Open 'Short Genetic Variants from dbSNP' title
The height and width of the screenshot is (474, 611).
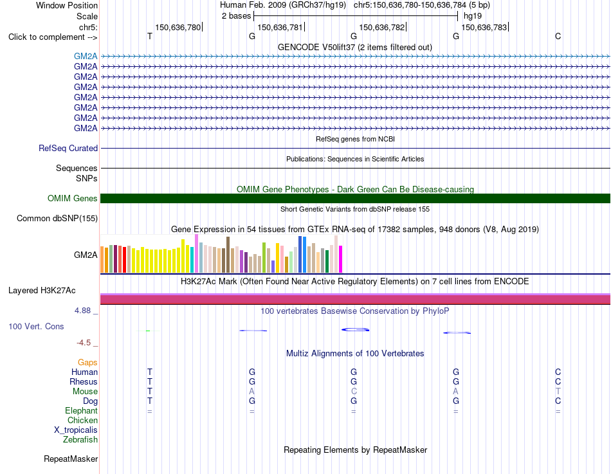[x=355, y=209]
